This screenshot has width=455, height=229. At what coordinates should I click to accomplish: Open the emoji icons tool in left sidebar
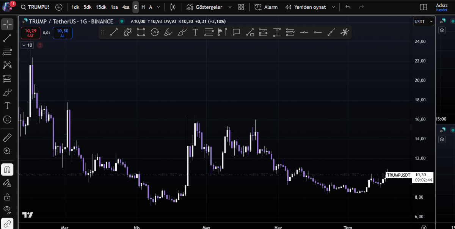[x=7, y=119]
